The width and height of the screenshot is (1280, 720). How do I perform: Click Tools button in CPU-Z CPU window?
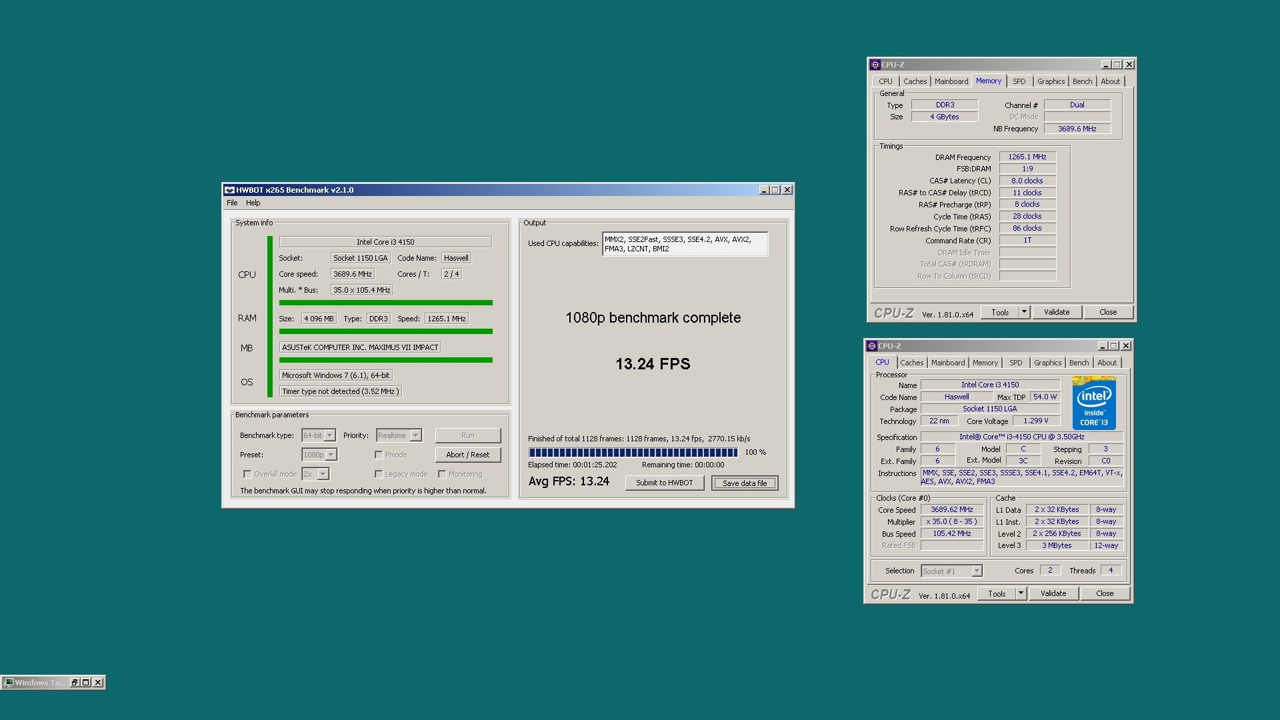click(x=997, y=593)
